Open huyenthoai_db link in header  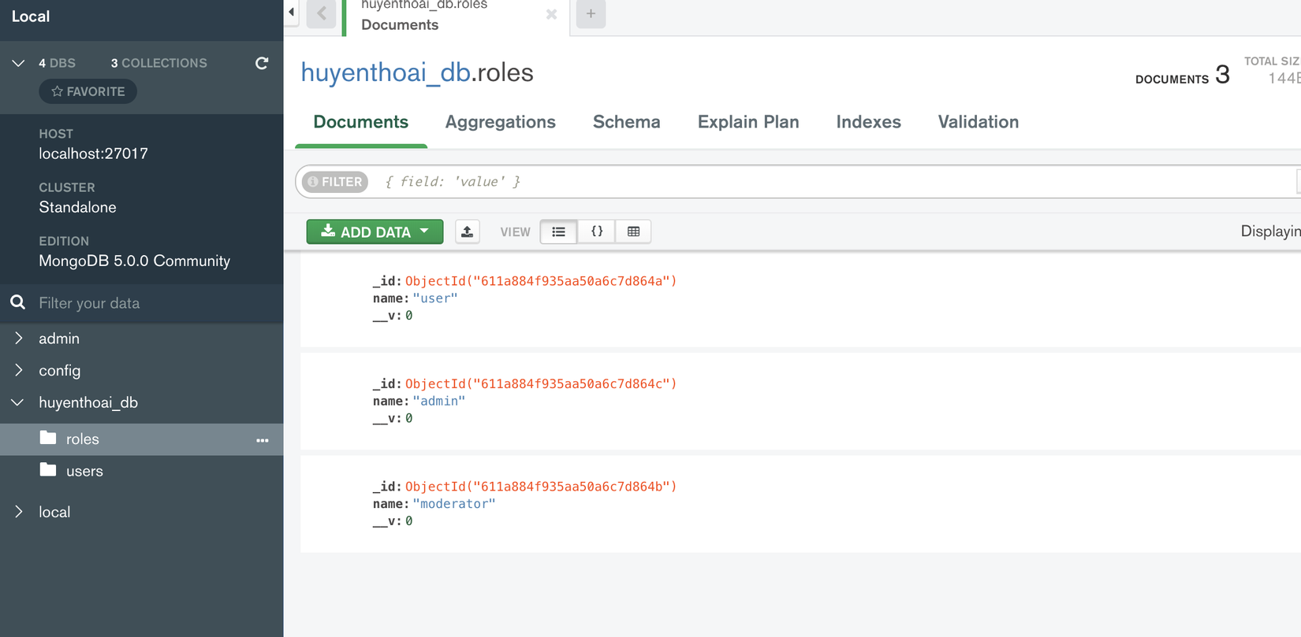386,72
